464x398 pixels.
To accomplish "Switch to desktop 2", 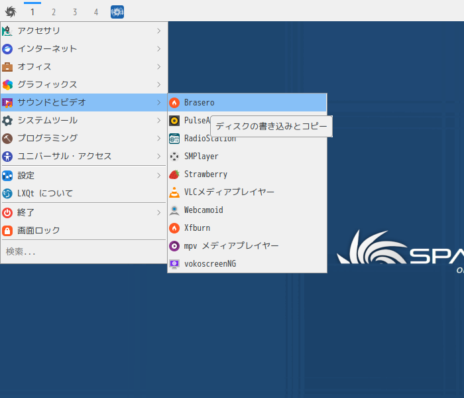I will [54, 12].
